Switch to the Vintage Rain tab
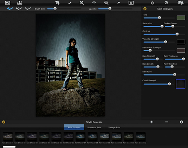The height and width of the screenshot is (148, 188). point(114,127)
